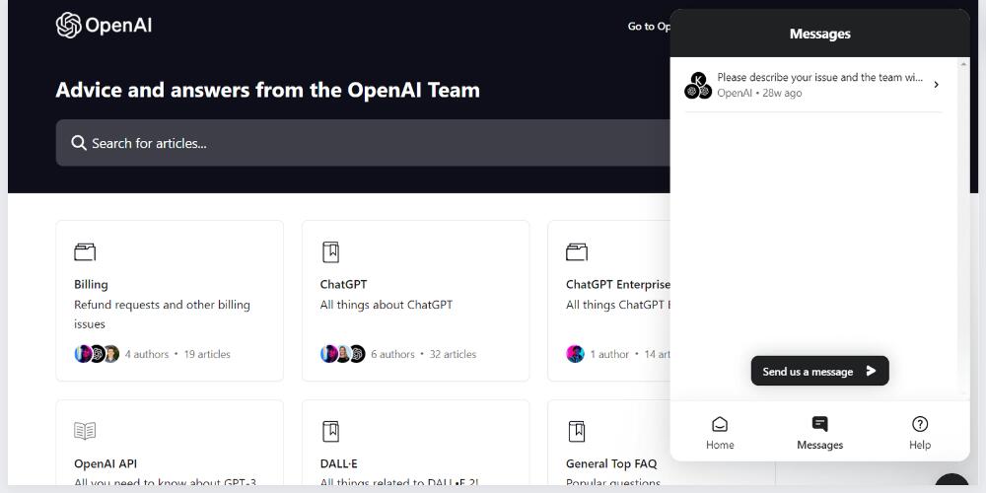Click '19 articles' under Billing
Screen dimensions: 986x493
click(x=207, y=354)
